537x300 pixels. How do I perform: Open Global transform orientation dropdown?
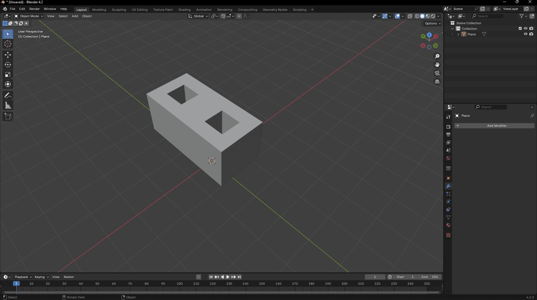[198, 16]
